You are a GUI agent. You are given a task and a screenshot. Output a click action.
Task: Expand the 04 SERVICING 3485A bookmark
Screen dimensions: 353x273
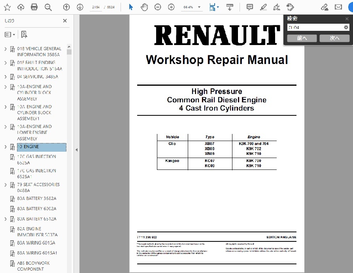coord(6,77)
